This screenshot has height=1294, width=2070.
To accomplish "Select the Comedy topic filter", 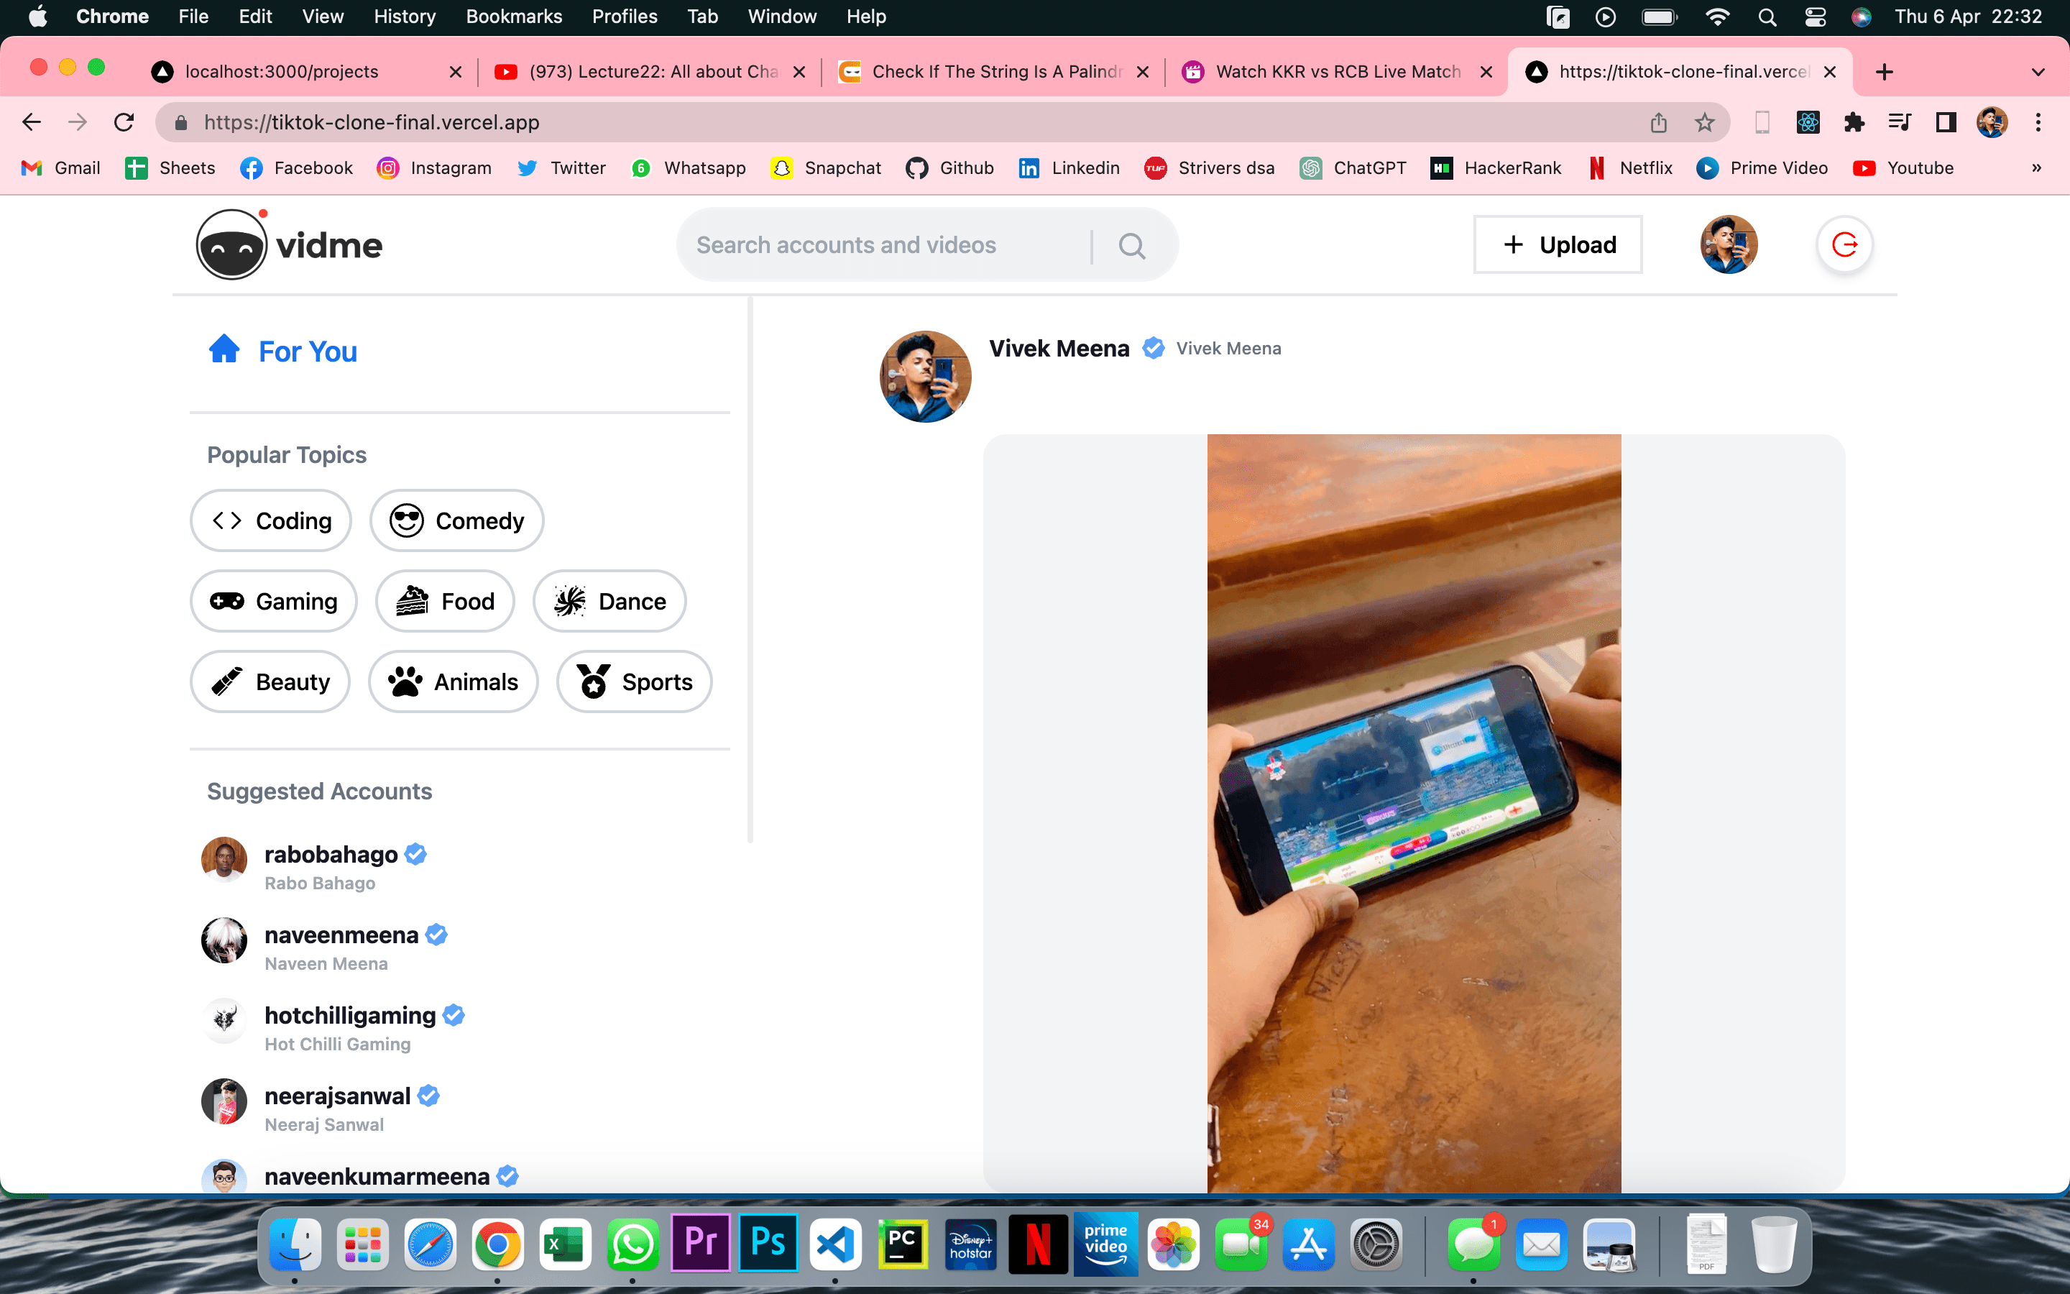I will tap(454, 520).
